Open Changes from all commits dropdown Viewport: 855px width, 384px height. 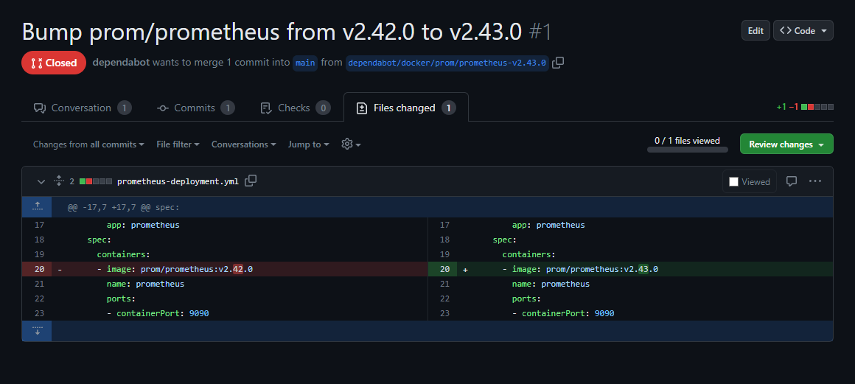pos(88,144)
